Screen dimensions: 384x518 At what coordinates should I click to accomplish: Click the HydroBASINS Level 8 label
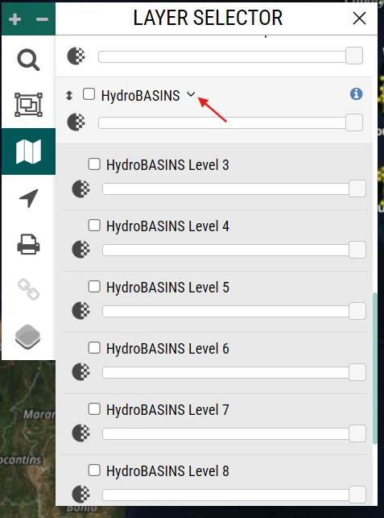click(x=167, y=470)
